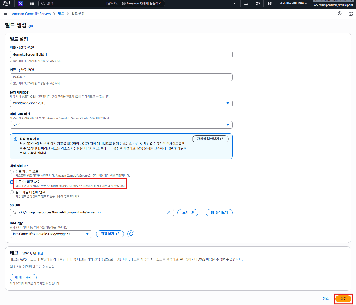Viewport: 356px width, 305px height.
Task: Click the orange 생성 button
Action: [x=343, y=299]
